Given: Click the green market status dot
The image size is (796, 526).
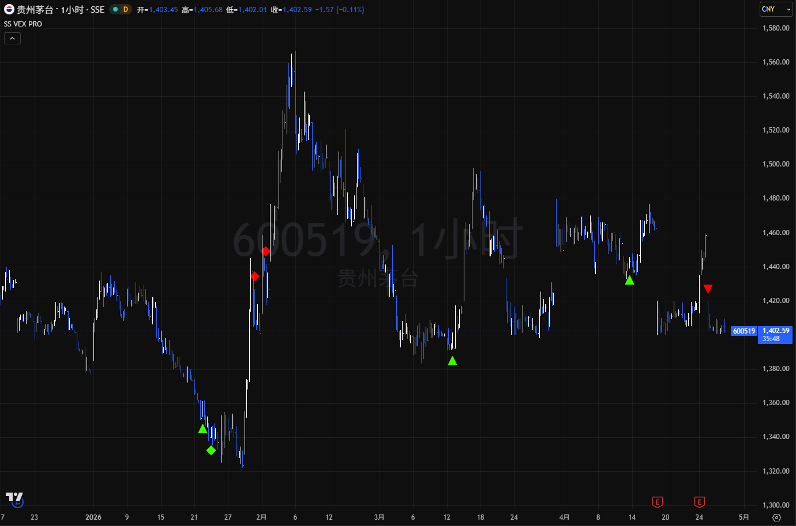Looking at the screenshot, I should coord(115,9).
